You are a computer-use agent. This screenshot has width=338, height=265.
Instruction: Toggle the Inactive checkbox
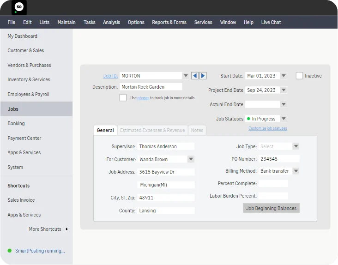point(299,76)
